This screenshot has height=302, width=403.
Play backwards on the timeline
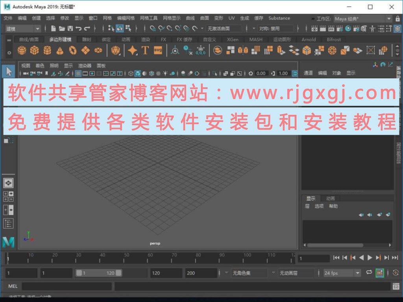click(361, 258)
